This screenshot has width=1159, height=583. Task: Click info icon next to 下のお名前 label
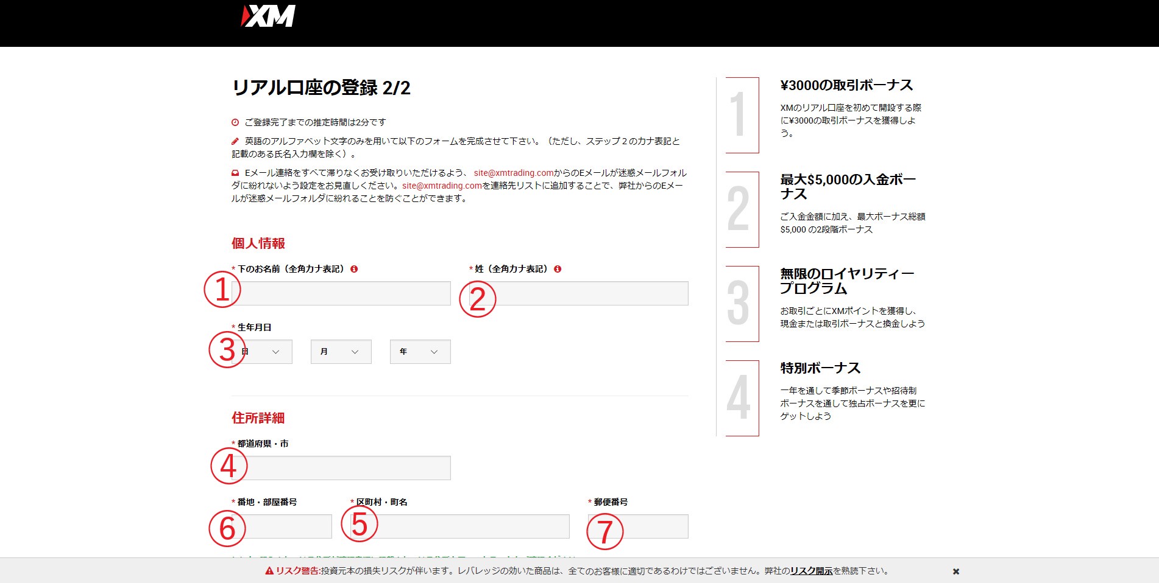click(x=354, y=269)
